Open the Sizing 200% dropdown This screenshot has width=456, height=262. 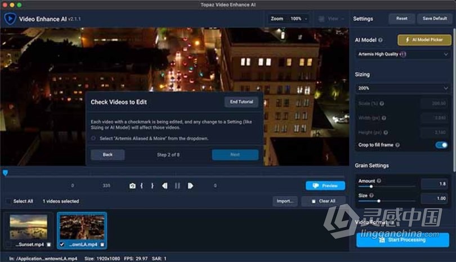(403, 88)
